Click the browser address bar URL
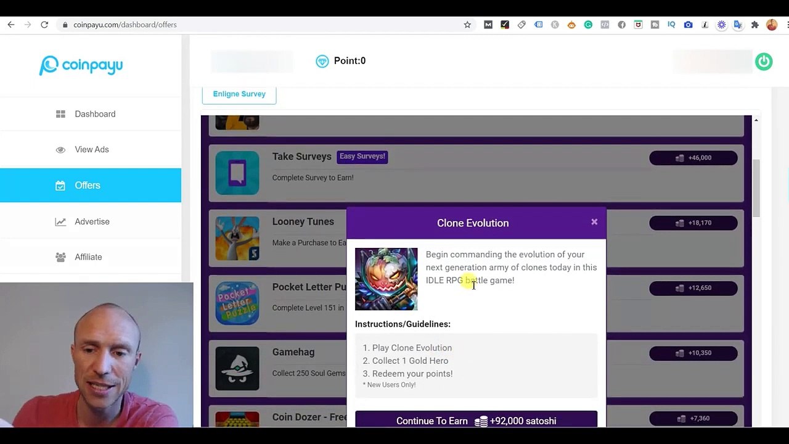Viewport: 789px width, 444px height. pos(125,25)
